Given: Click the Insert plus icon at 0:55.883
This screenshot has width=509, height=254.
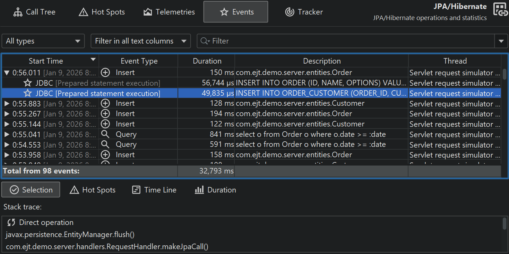Looking at the screenshot, I should [105, 104].
